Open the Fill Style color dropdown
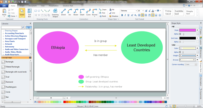The image size is (203, 108). click(197, 30)
